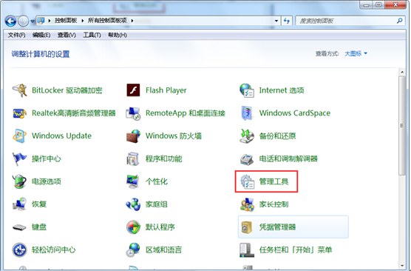Open the 键盘 keyboard icon
The height and width of the screenshot is (271, 411).
tap(20, 227)
